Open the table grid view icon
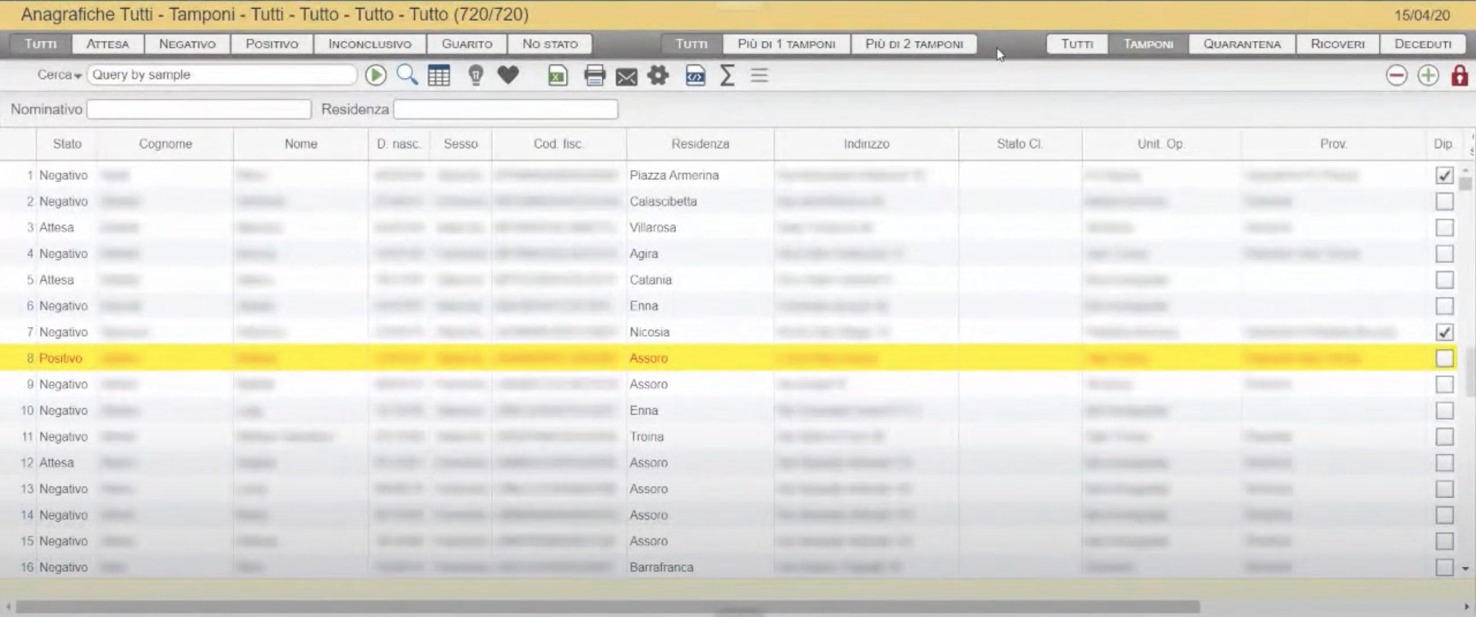Screen dimensions: 1476x617 439,76
